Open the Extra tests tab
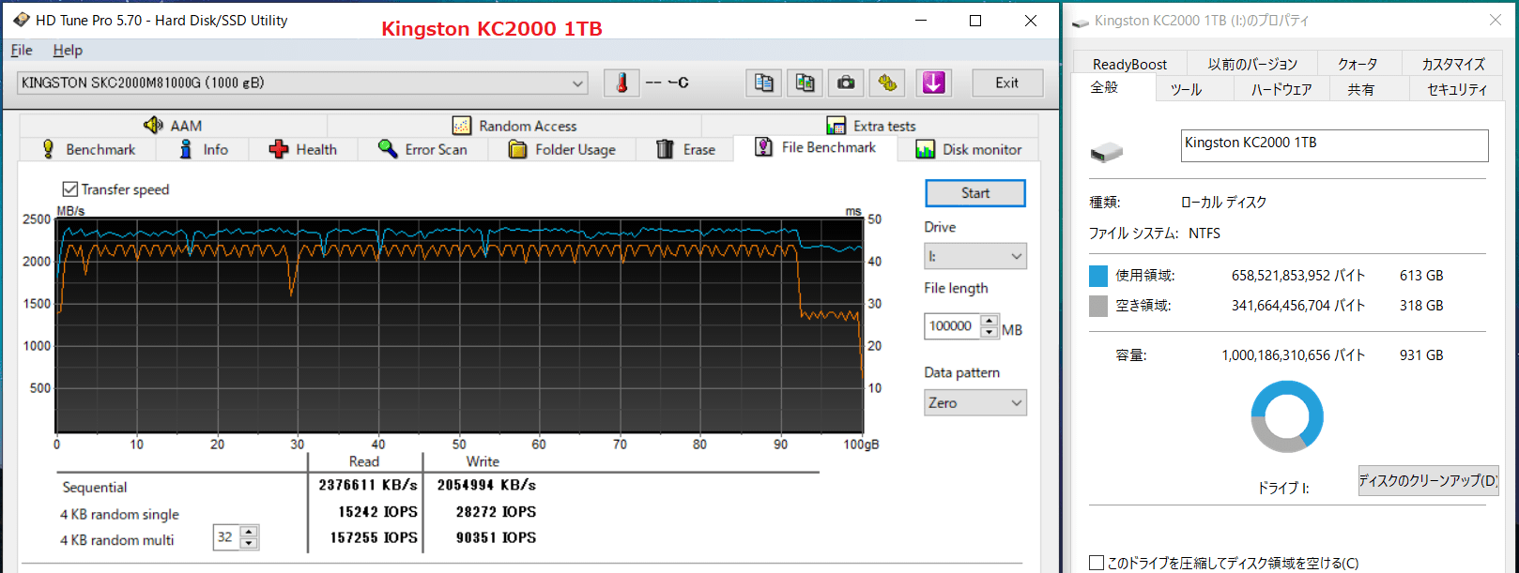 pos(870,126)
